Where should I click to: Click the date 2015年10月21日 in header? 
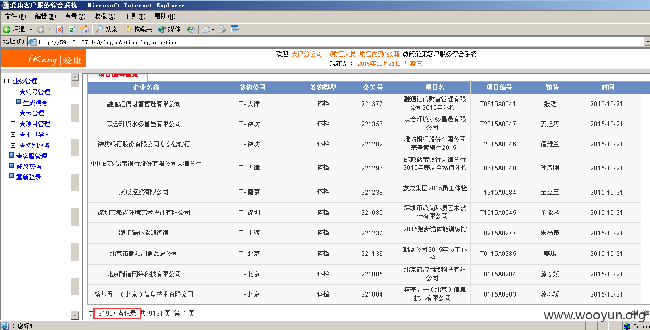click(x=379, y=64)
